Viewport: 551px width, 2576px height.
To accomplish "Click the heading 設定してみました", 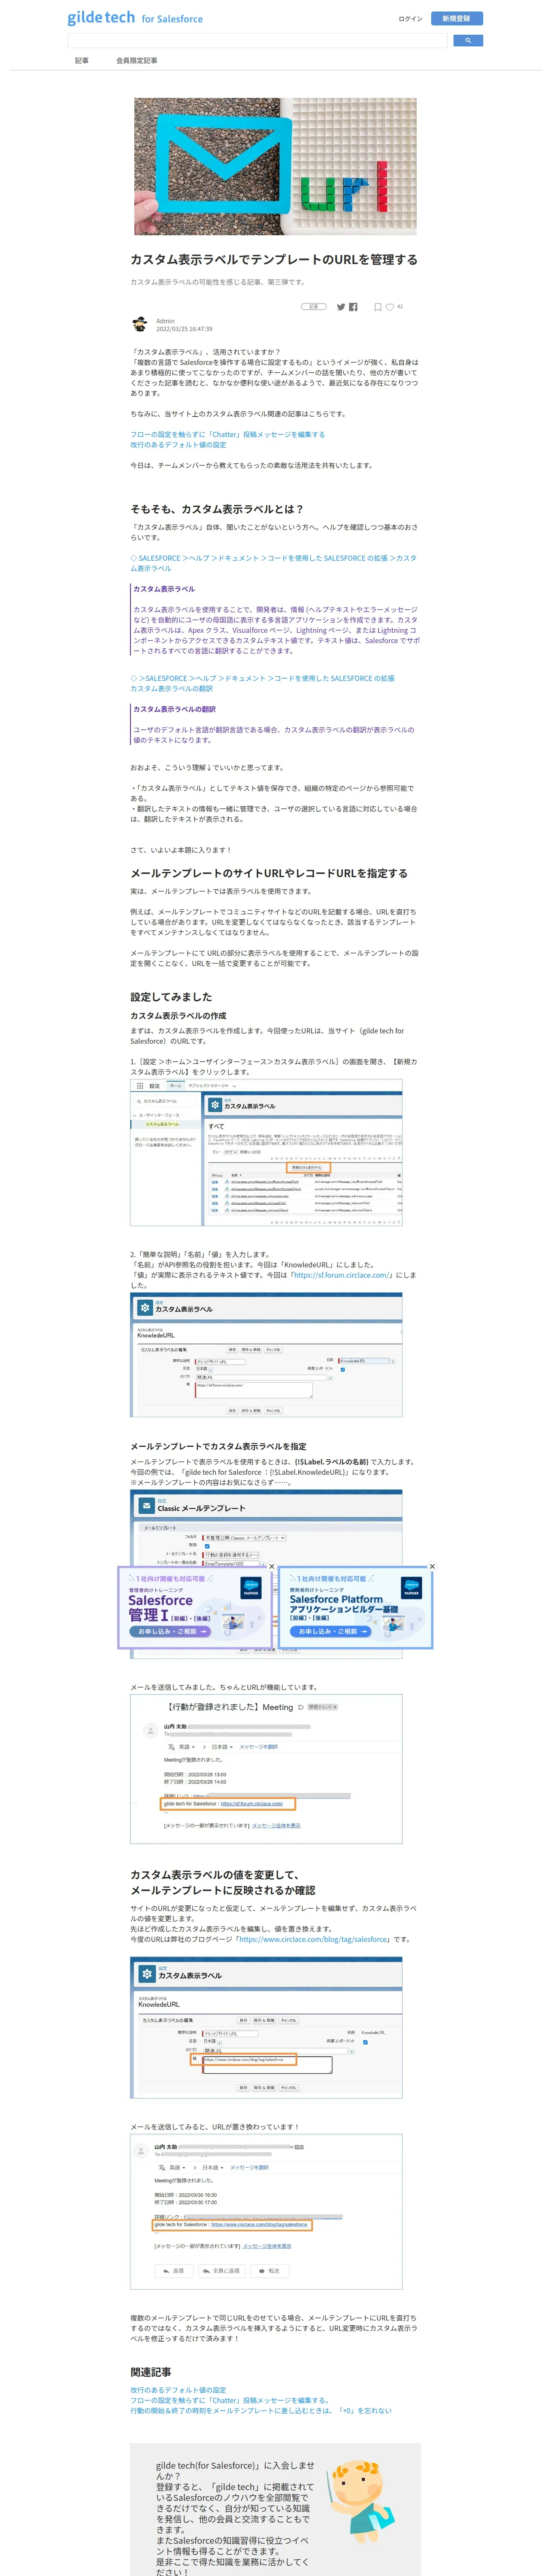I will pyautogui.click(x=171, y=997).
